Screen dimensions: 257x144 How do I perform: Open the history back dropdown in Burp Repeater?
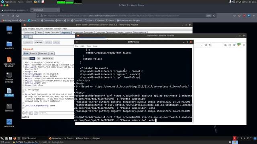[x=48, y=42]
